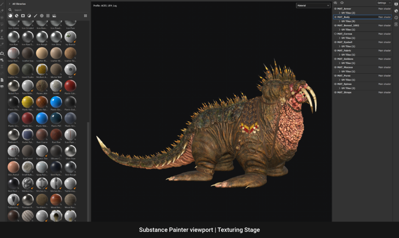Filter the shelf by Smart Materials
The width and height of the screenshot is (399, 238).
16,16
